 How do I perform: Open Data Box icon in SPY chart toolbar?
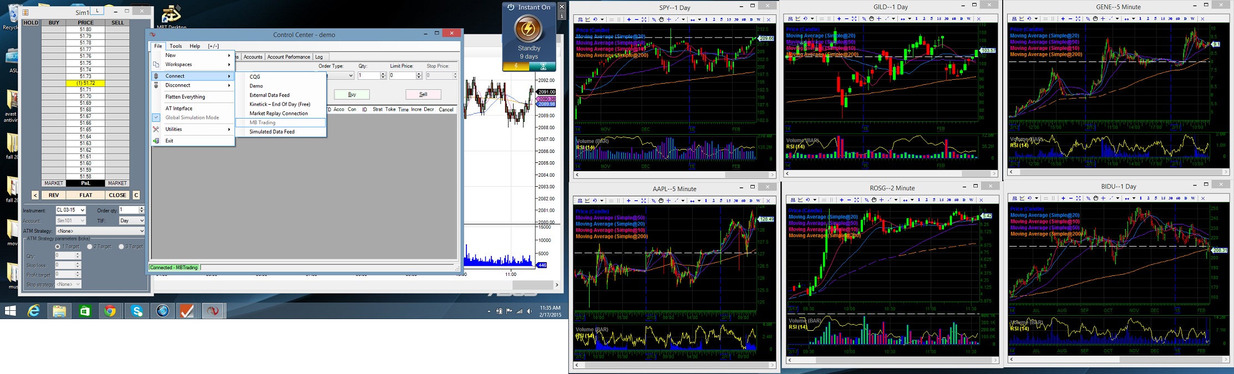click(x=580, y=19)
